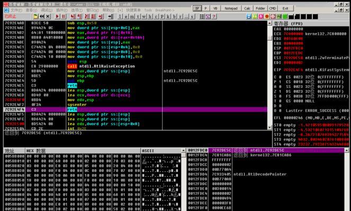This screenshot has width=351, height=211.
Task: Click the Exit button
Action: (285, 8)
